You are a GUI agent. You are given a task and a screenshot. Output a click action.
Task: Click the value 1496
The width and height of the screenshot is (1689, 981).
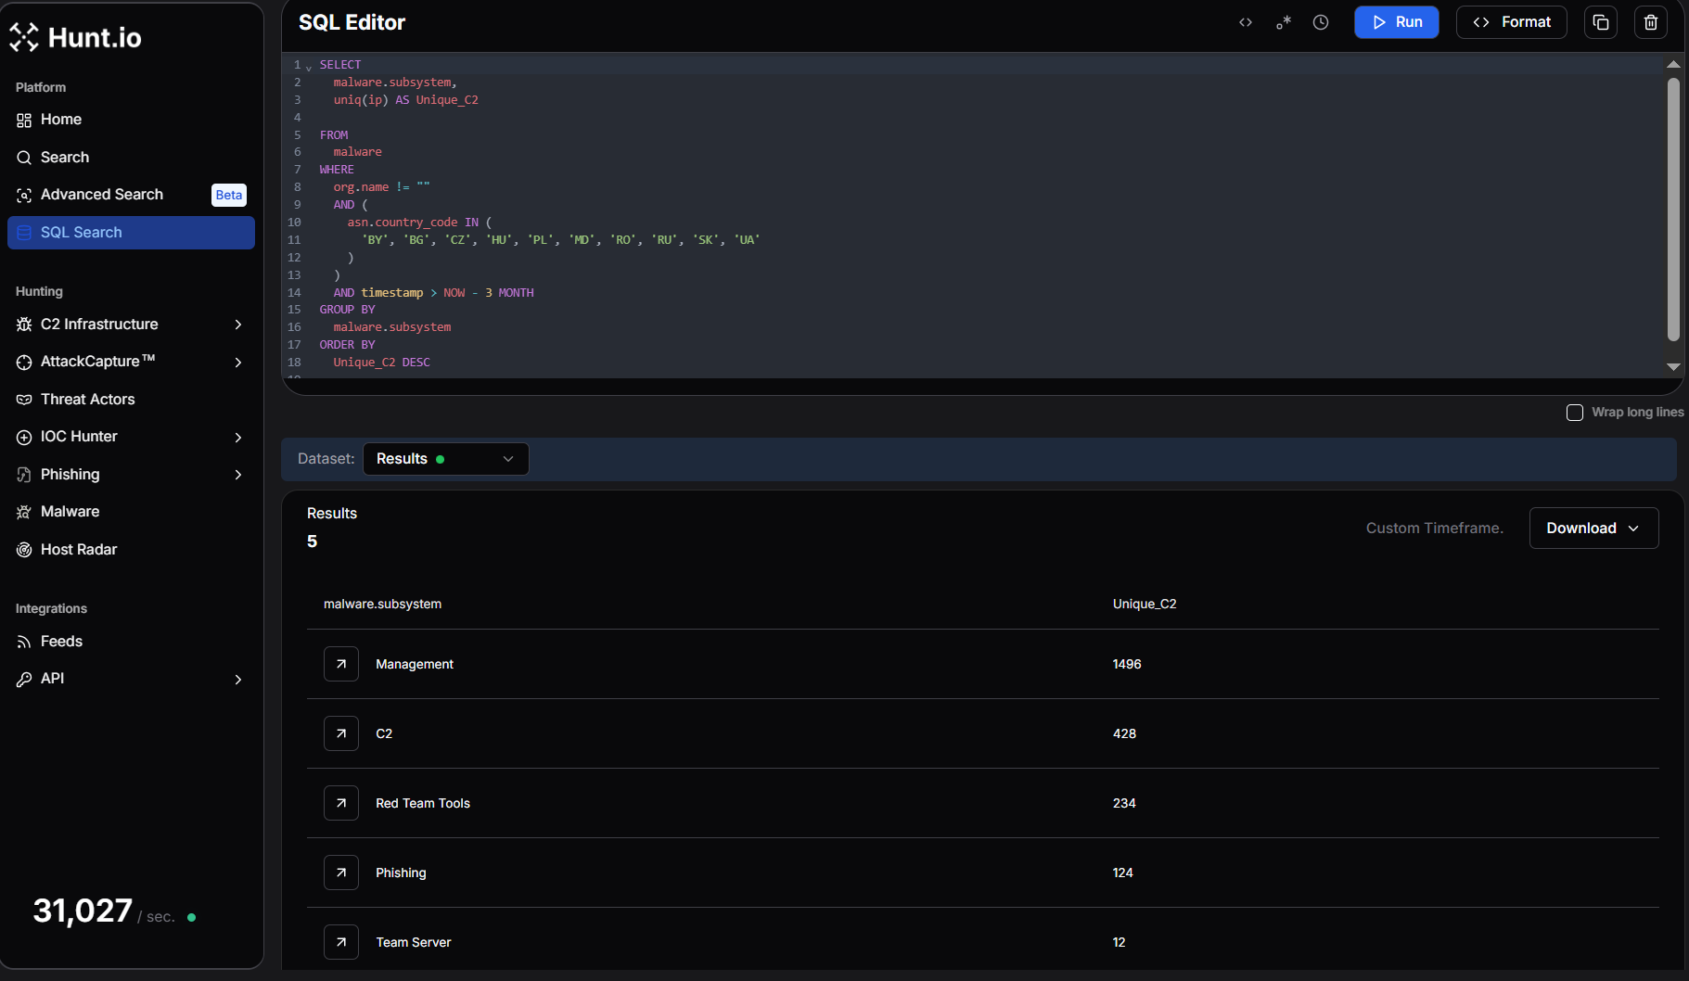[1127, 664]
